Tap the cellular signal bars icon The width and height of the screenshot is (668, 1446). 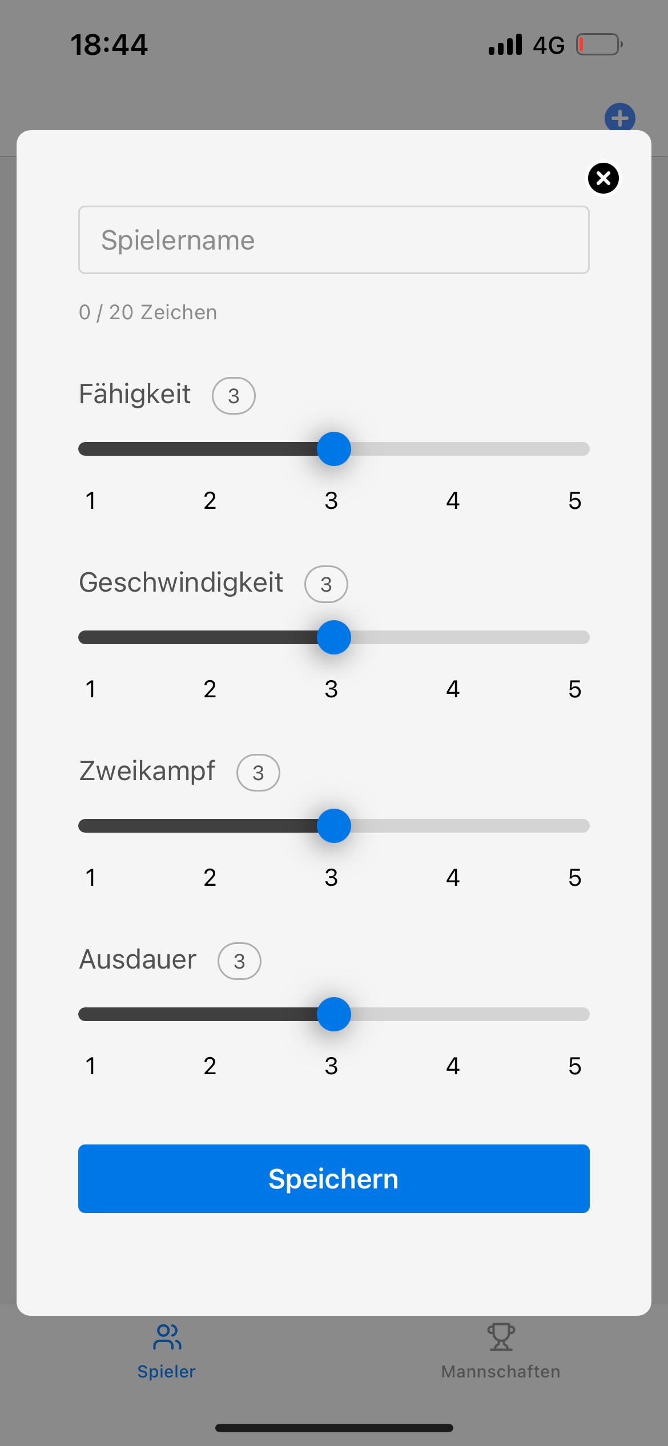click(505, 45)
